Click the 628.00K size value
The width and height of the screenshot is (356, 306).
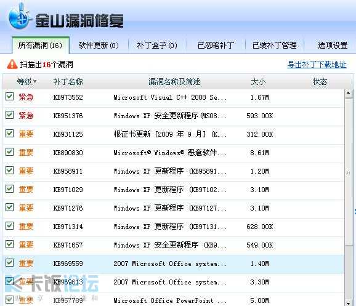click(259, 227)
